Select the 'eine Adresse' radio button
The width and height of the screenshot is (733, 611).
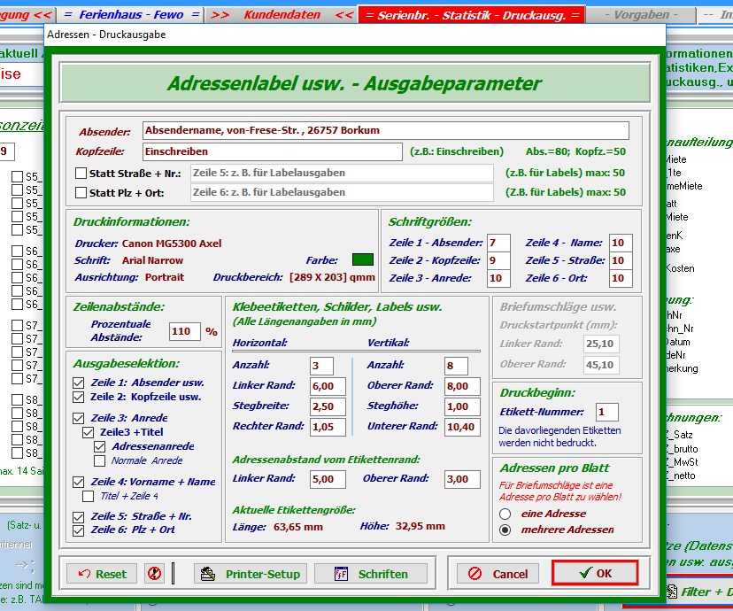click(505, 514)
